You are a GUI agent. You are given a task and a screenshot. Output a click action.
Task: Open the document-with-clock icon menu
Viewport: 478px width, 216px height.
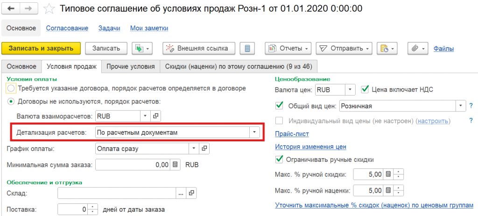(x=387, y=49)
